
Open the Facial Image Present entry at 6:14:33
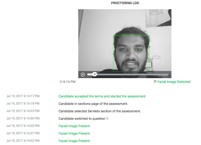pos(74,126)
